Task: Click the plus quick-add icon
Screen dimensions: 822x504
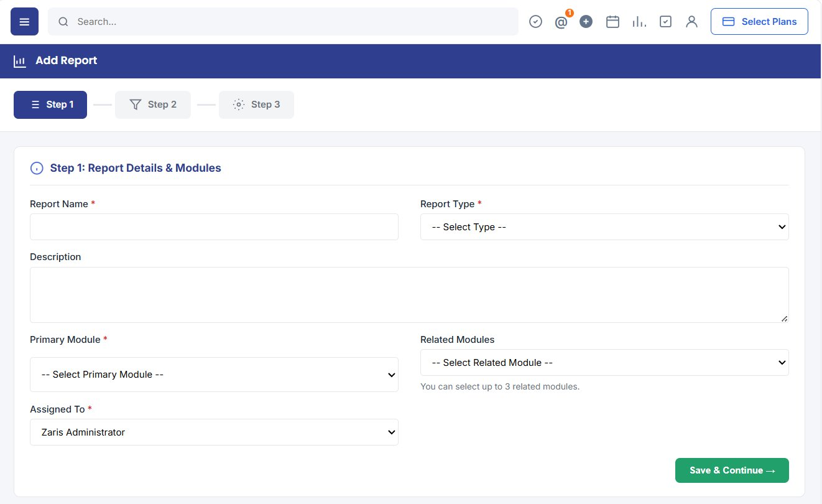Action: coord(586,22)
